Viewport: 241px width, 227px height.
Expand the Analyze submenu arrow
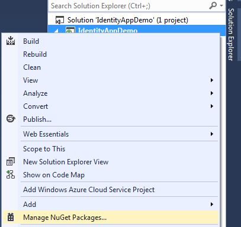point(212,93)
